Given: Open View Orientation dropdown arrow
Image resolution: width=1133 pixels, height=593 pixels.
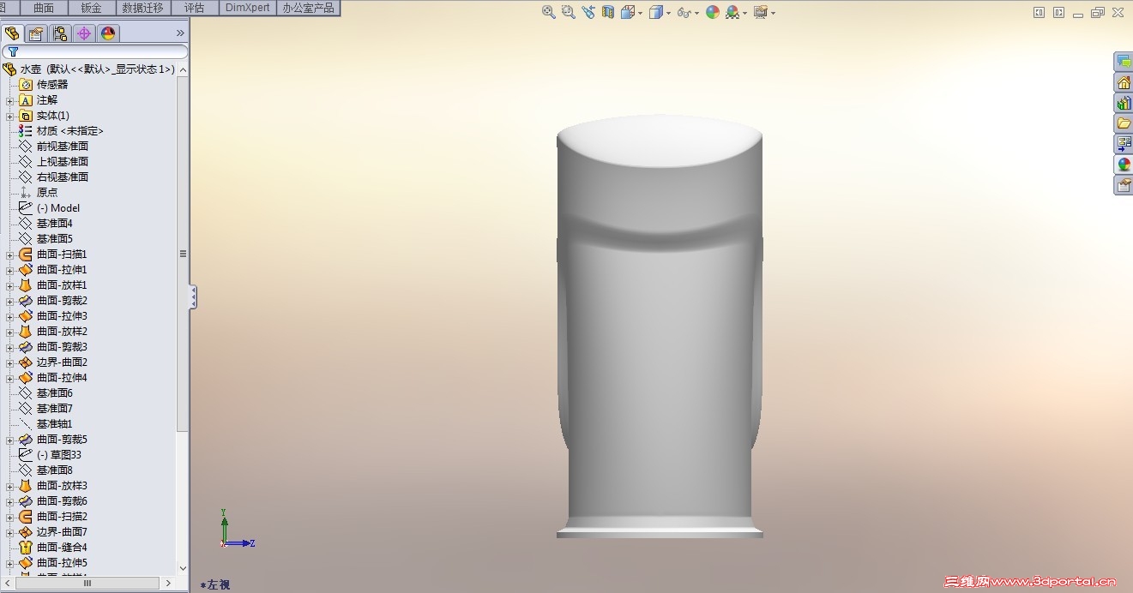Looking at the screenshot, I should (x=639, y=13).
